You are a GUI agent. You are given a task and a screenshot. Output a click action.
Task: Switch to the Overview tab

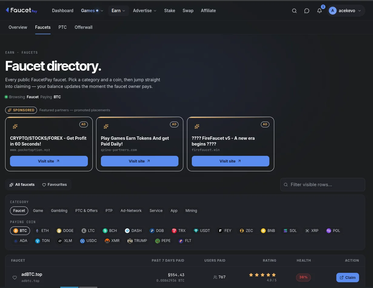(x=18, y=27)
